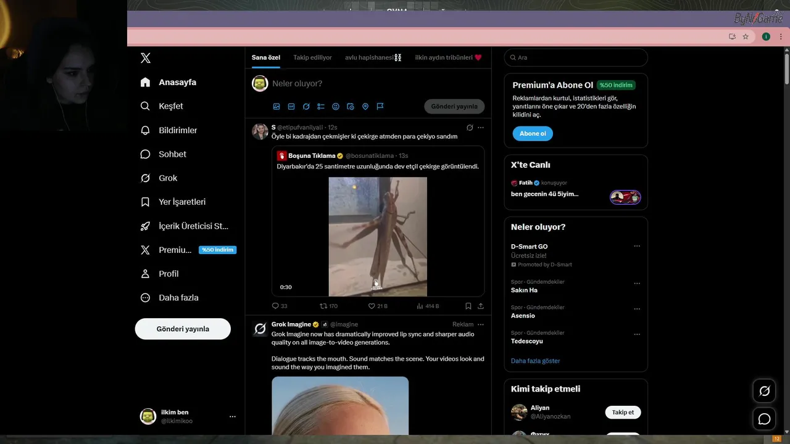Click the compose Gönderi yayınla button
This screenshot has width=790, height=444.
pos(454,106)
